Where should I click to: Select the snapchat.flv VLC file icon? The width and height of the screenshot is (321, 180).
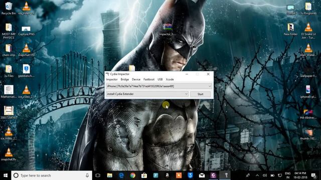pyautogui.click(x=9, y=154)
